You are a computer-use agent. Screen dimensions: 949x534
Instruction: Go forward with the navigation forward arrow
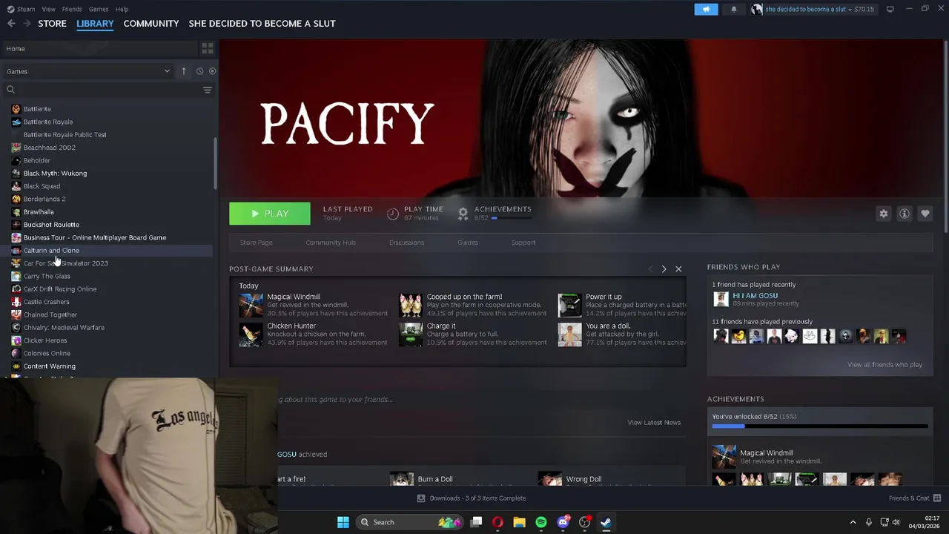(27, 24)
